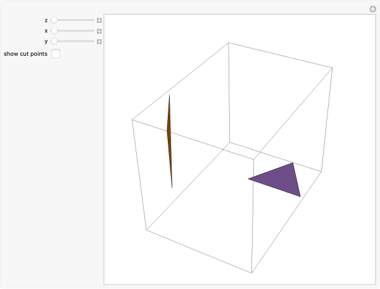The image size is (380, 289).
Task: Click the middle of the x slider track
Action: (73, 30)
